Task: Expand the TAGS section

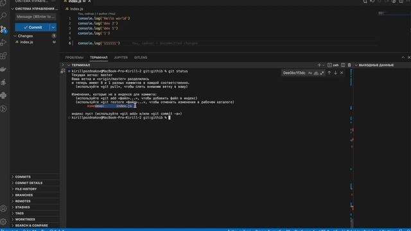Action: pos(19,213)
